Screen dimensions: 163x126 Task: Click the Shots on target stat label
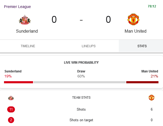pyautogui.click(x=81, y=120)
